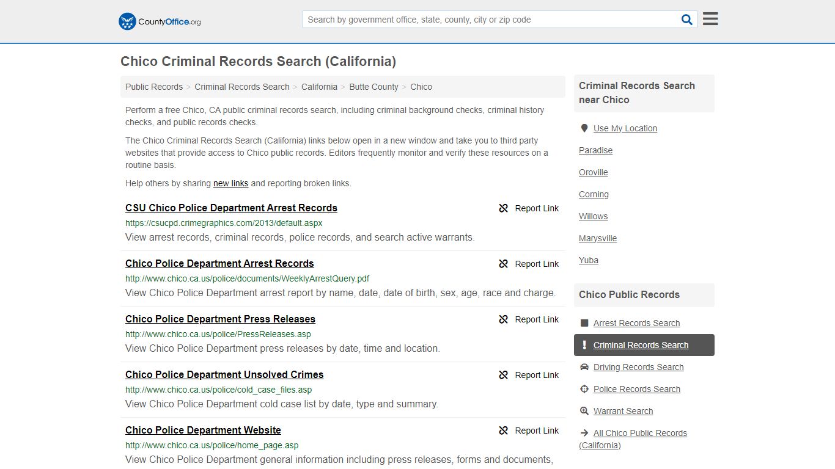
Task: Click the location pin icon
Action: coord(584,128)
